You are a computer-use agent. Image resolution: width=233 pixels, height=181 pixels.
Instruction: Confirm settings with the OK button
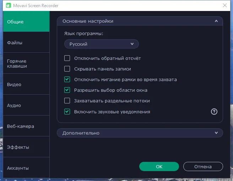[159, 166]
